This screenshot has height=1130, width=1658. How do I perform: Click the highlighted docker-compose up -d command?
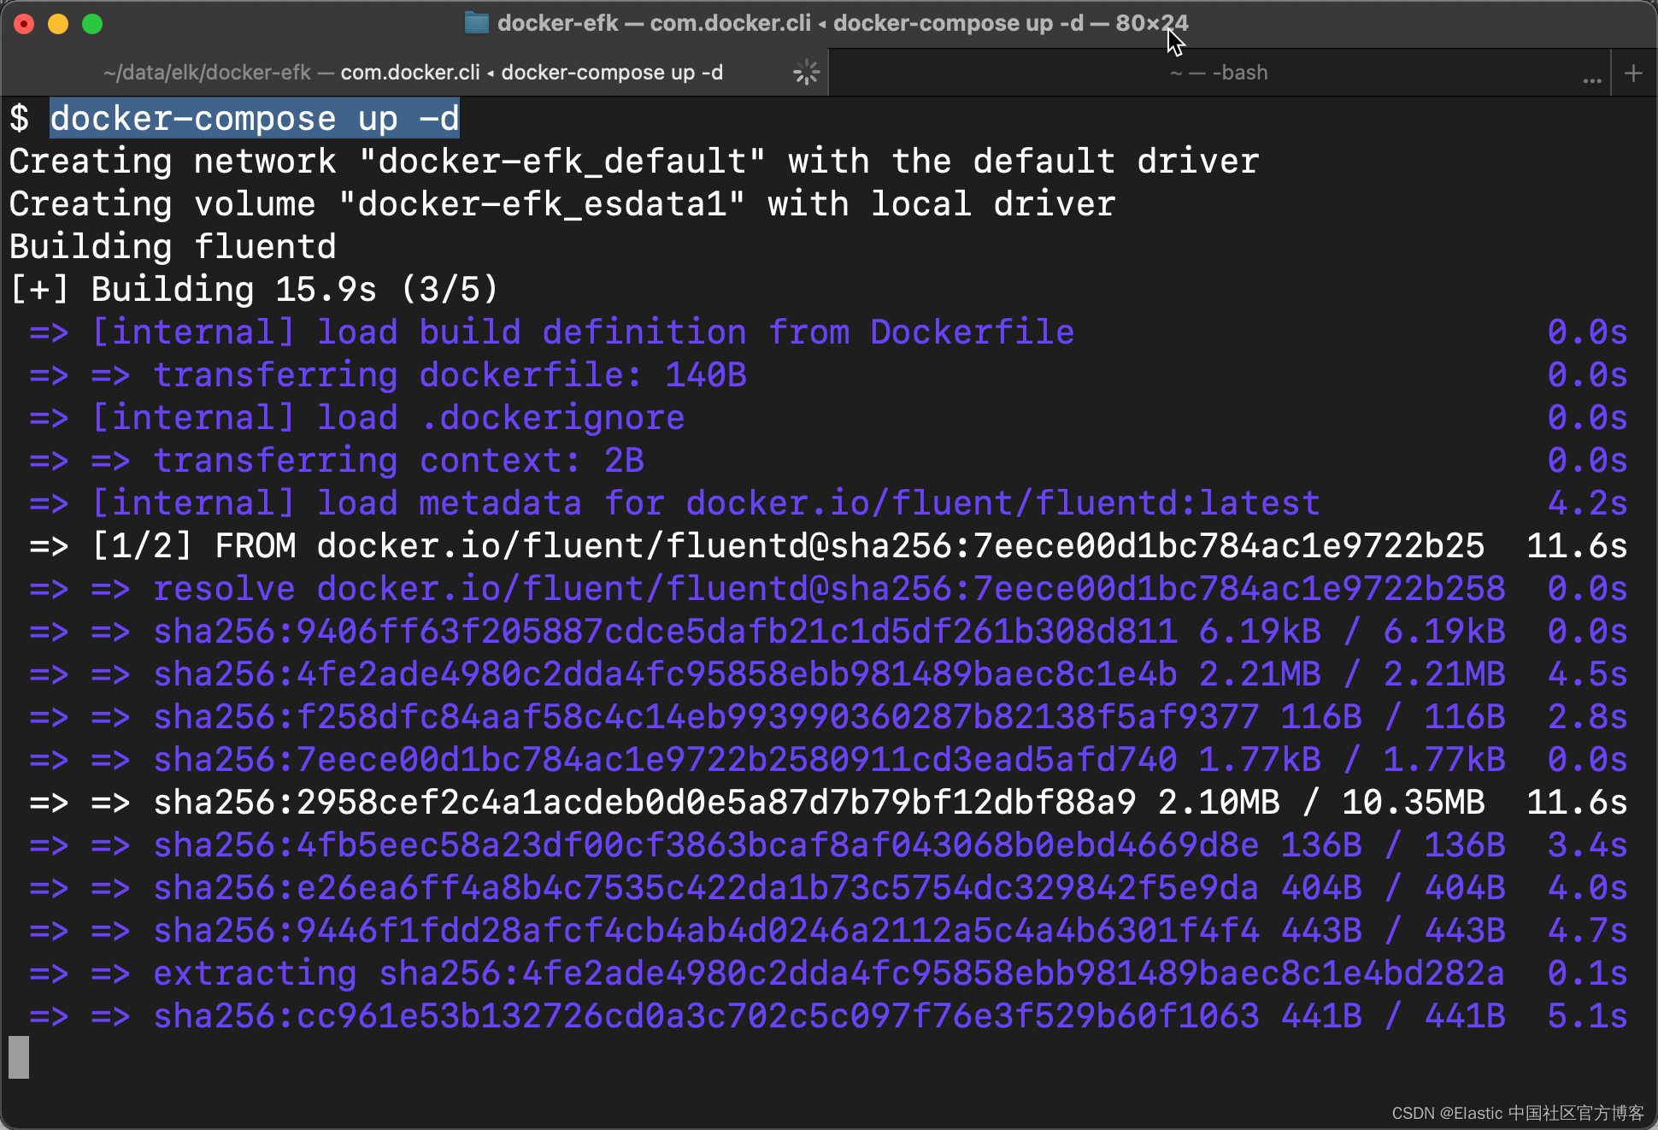pos(255,119)
